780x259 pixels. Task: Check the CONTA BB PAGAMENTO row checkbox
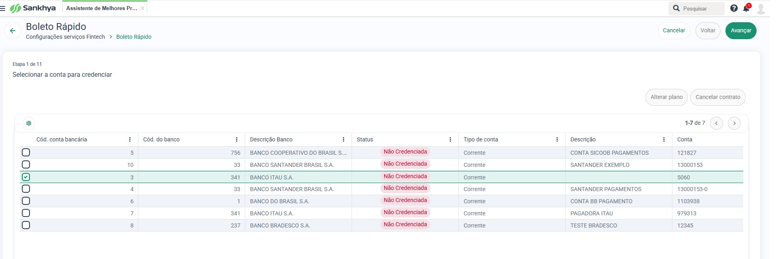pyautogui.click(x=26, y=201)
